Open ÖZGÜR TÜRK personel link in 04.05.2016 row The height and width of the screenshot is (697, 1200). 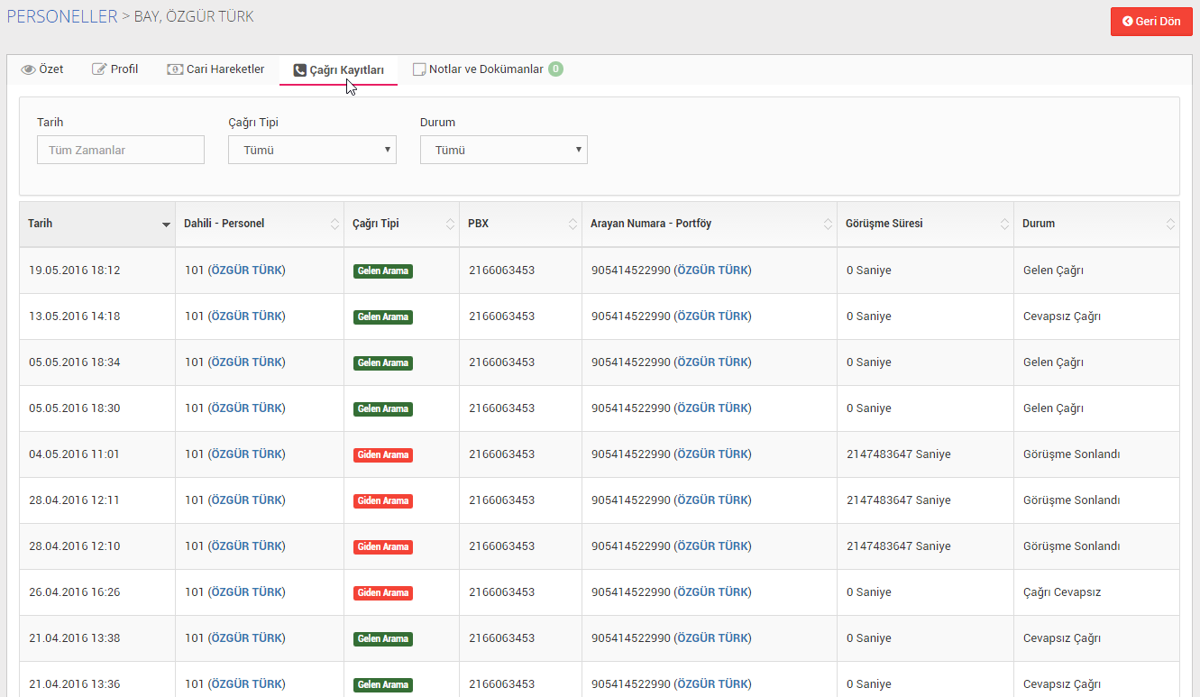pos(246,454)
